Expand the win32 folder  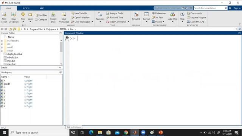[x=2, y=48]
